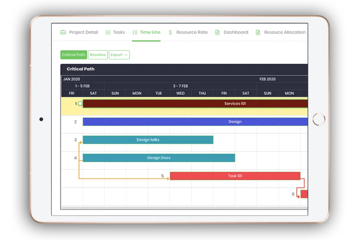This screenshot has width=355, height=240.
Task: Click the Design Docs task bar
Action: pos(159,158)
